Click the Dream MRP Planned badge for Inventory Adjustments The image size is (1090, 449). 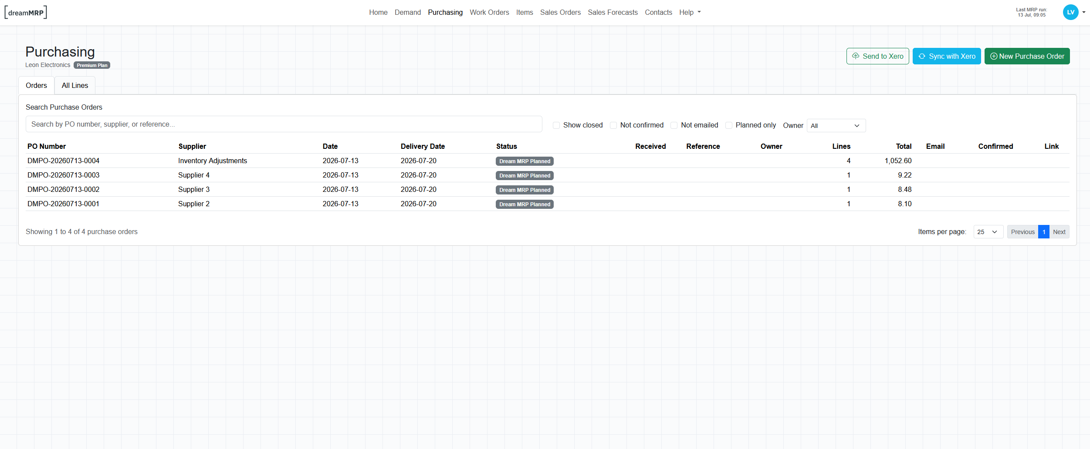(x=525, y=161)
